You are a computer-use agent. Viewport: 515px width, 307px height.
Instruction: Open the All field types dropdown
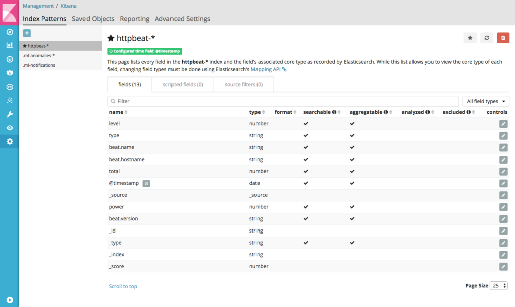point(485,101)
